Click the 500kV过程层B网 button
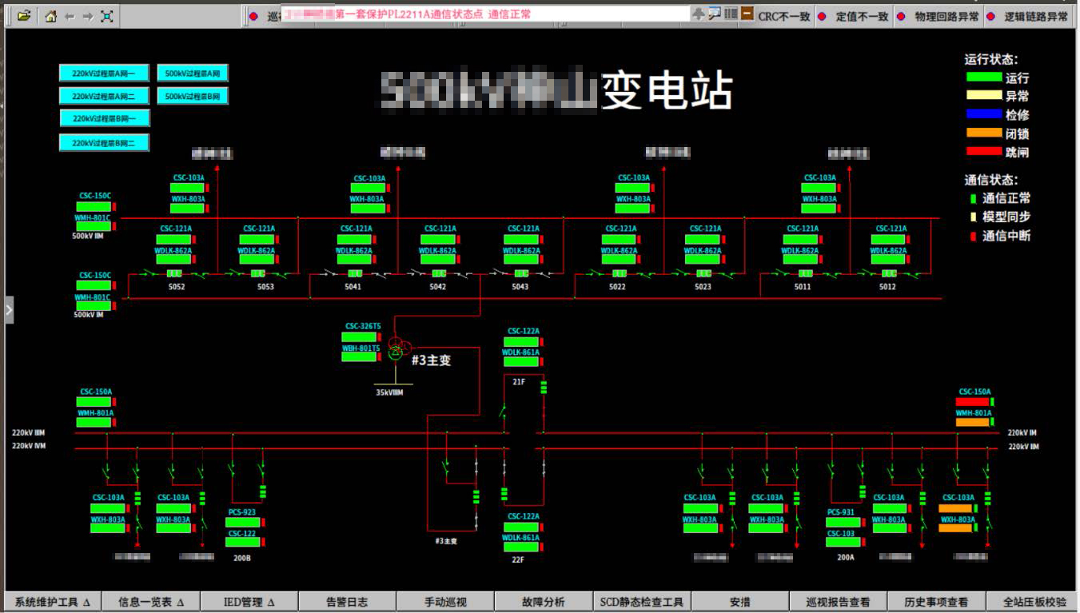The width and height of the screenshot is (1080, 613). click(192, 96)
